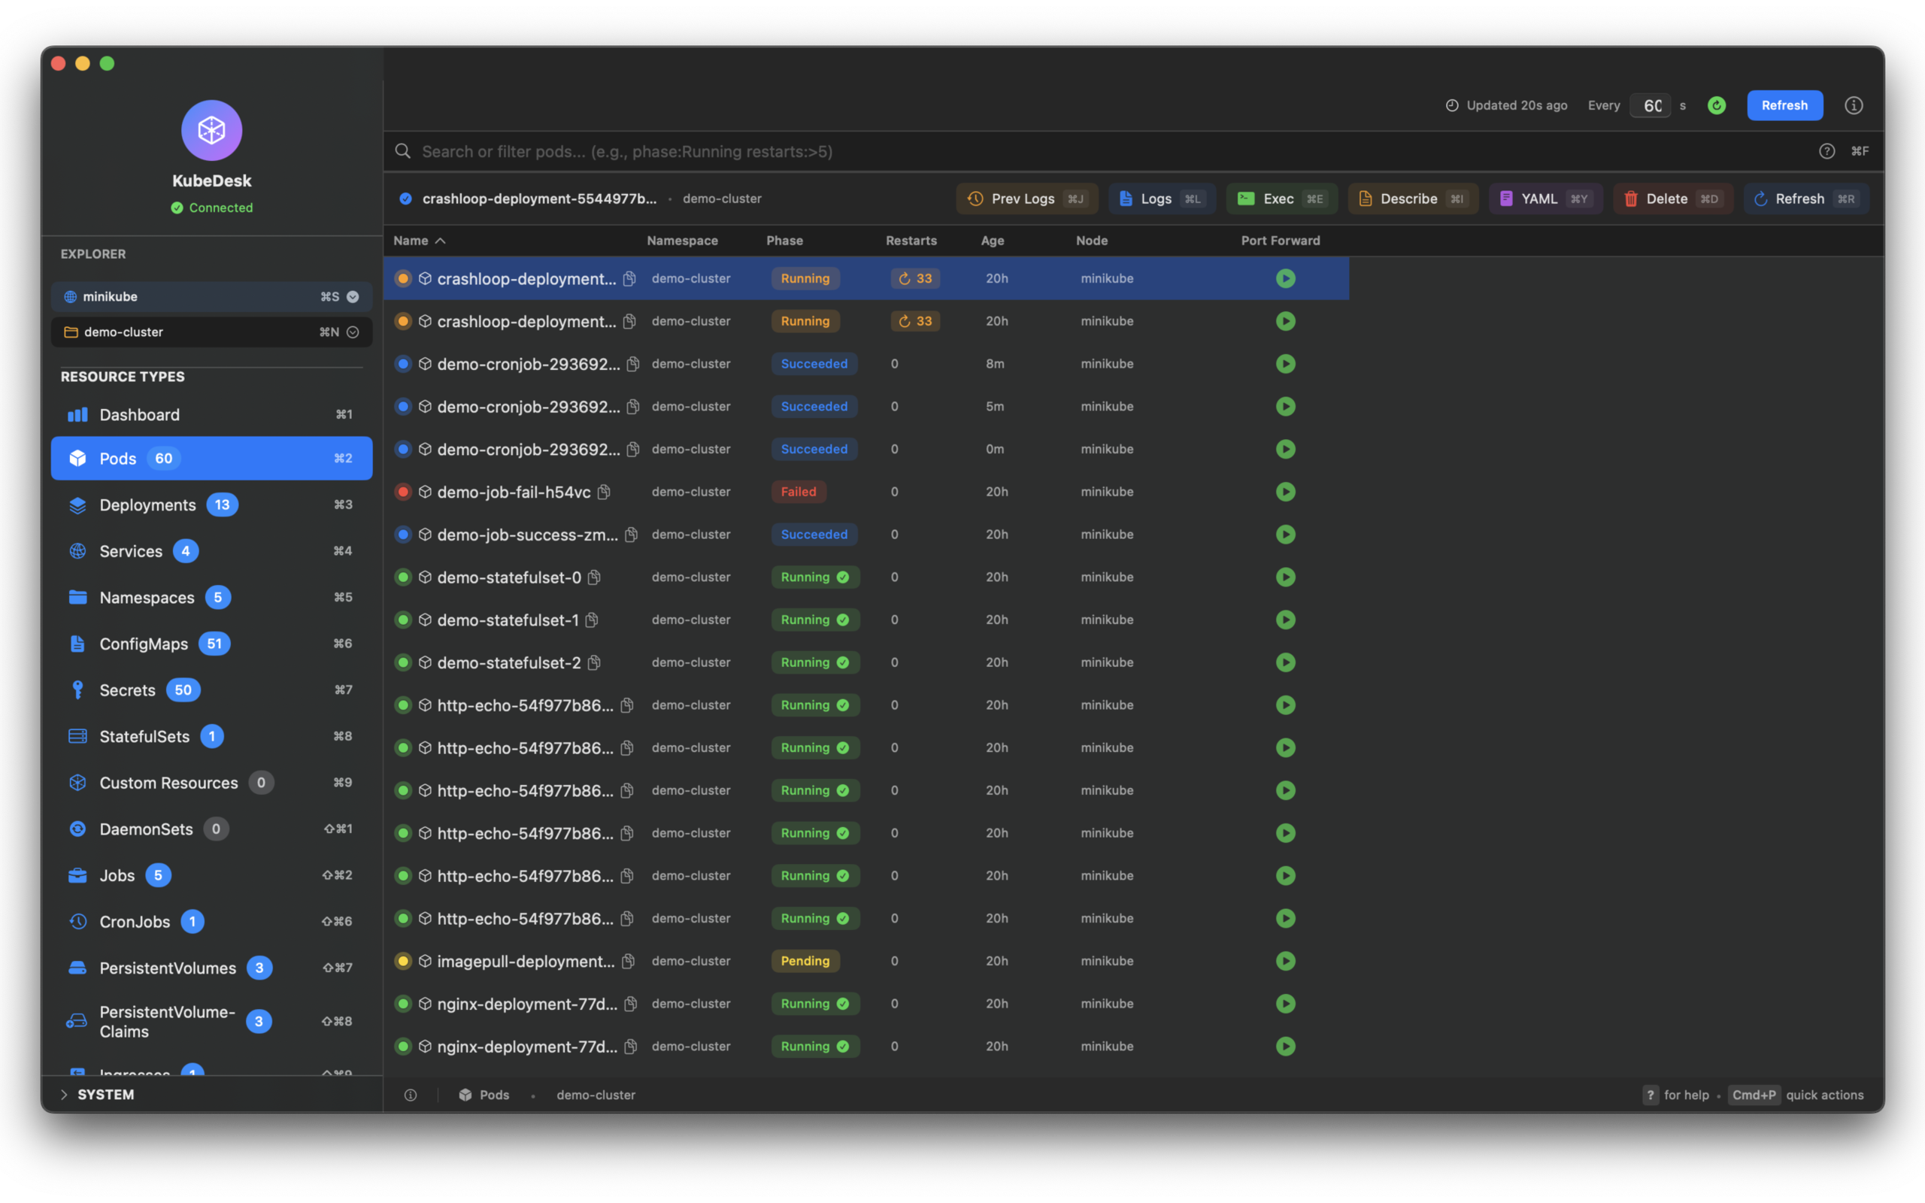Click port forward play icon for demo-statefulset-0
The image size is (1925, 1203).
click(x=1285, y=577)
